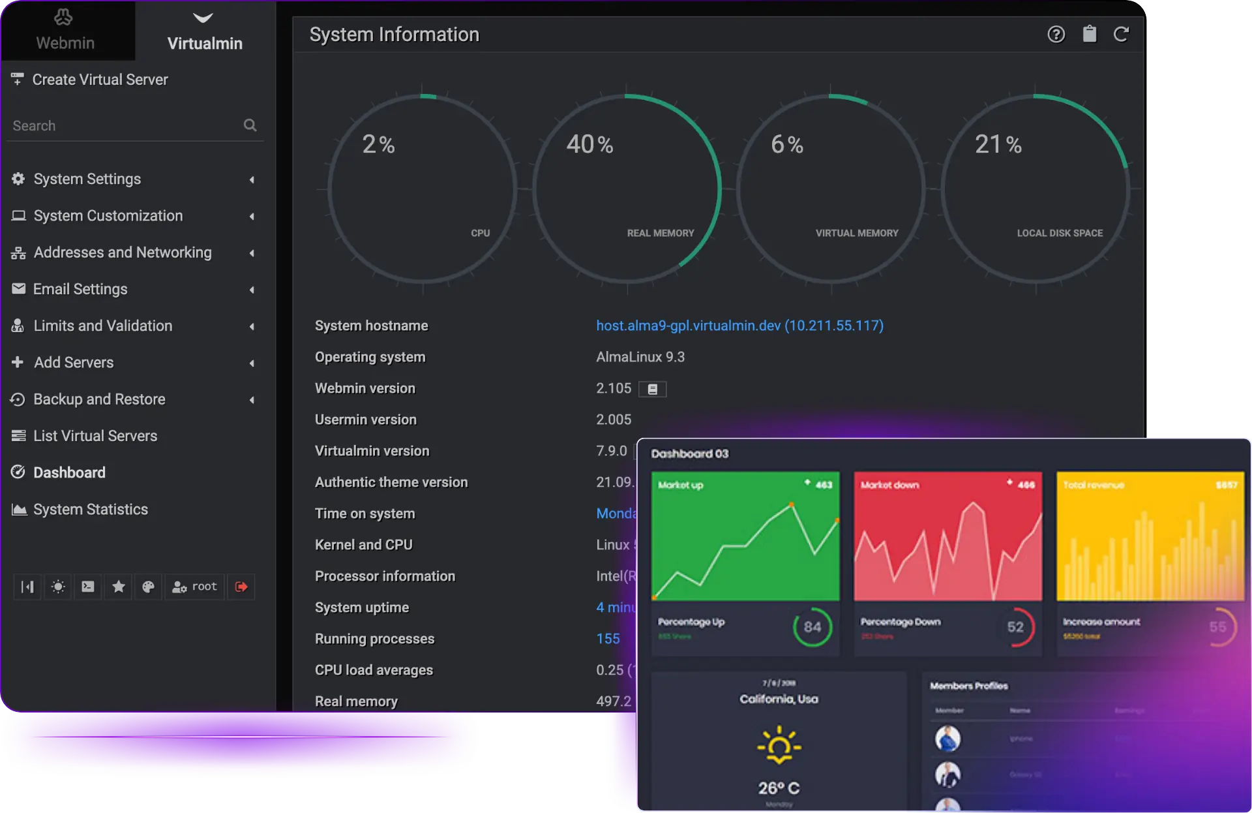The height and width of the screenshot is (813, 1252).
Task: Open Create Virtual Server
Action: pos(100,80)
